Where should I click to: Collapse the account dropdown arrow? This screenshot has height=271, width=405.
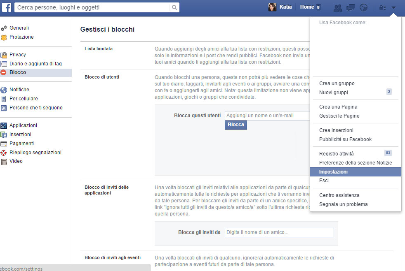pyautogui.click(x=393, y=8)
